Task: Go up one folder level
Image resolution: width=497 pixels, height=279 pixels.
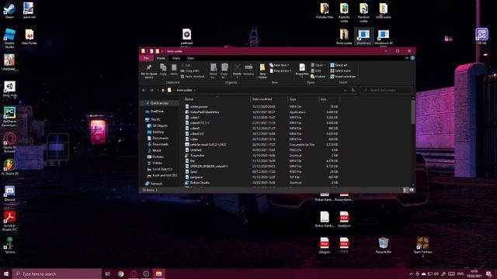Action: tap(163, 91)
